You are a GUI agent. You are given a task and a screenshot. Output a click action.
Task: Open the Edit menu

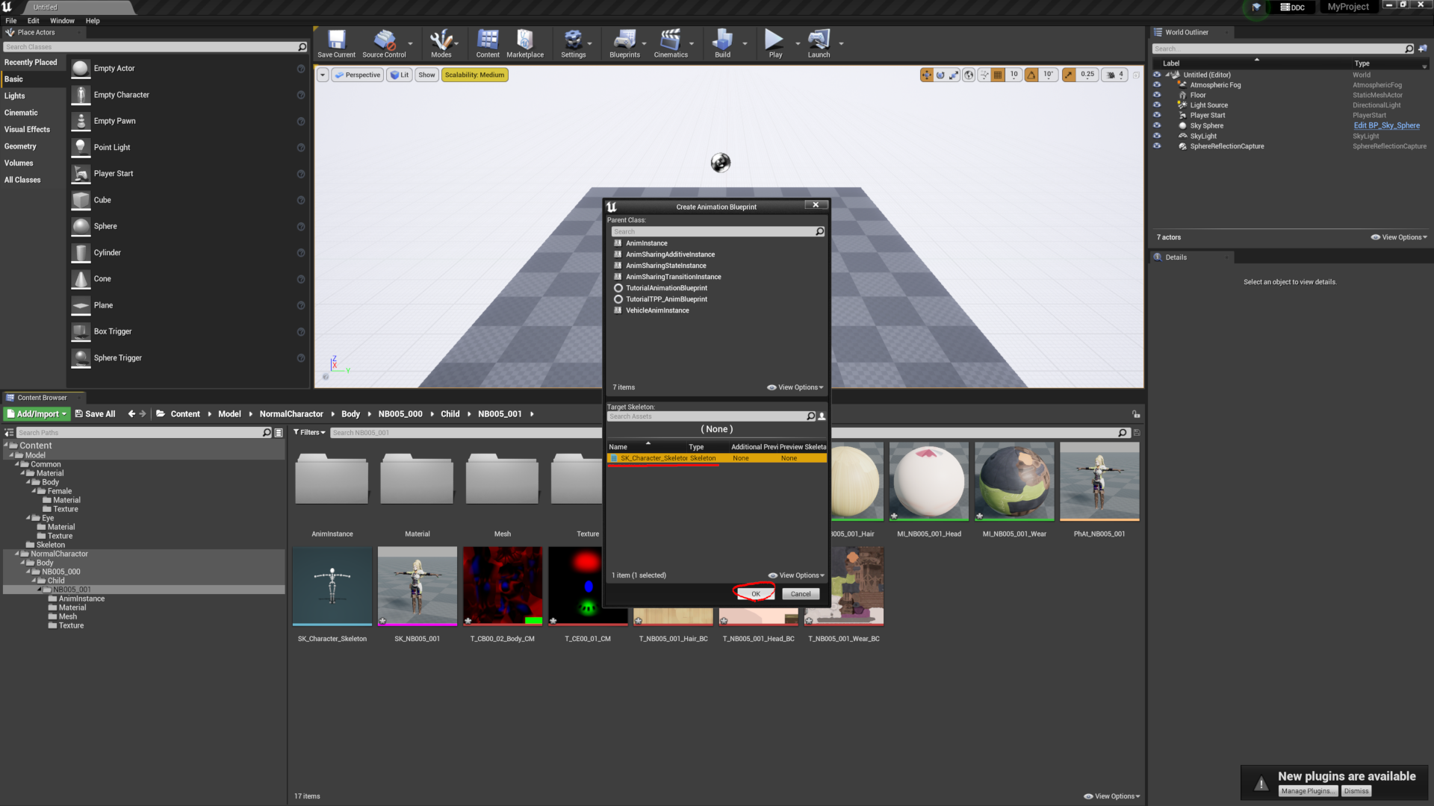pos(34,21)
